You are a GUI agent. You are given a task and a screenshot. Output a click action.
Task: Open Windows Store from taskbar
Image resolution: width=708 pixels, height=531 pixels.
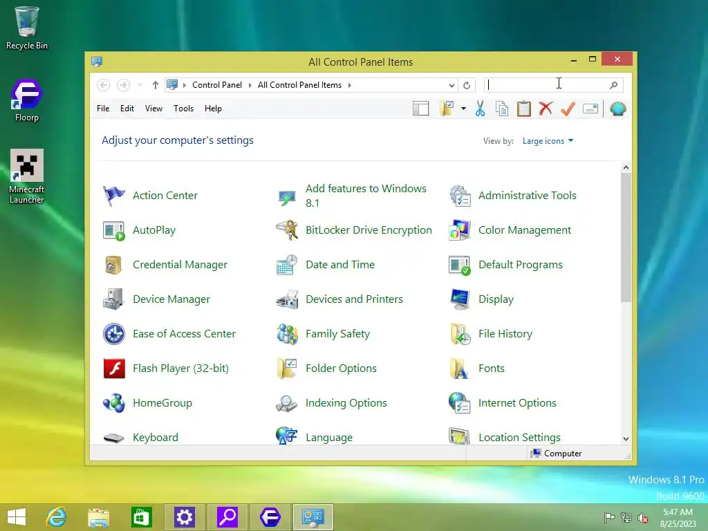(141, 517)
